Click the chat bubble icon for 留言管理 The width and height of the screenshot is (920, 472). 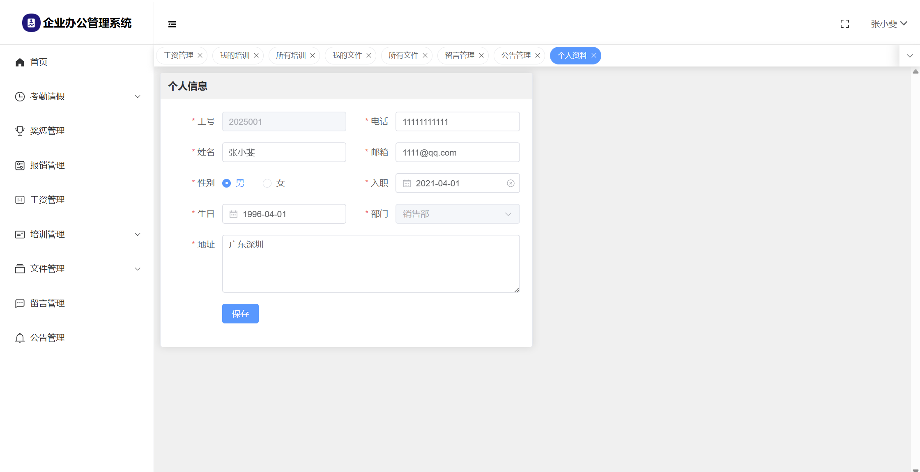[20, 303]
